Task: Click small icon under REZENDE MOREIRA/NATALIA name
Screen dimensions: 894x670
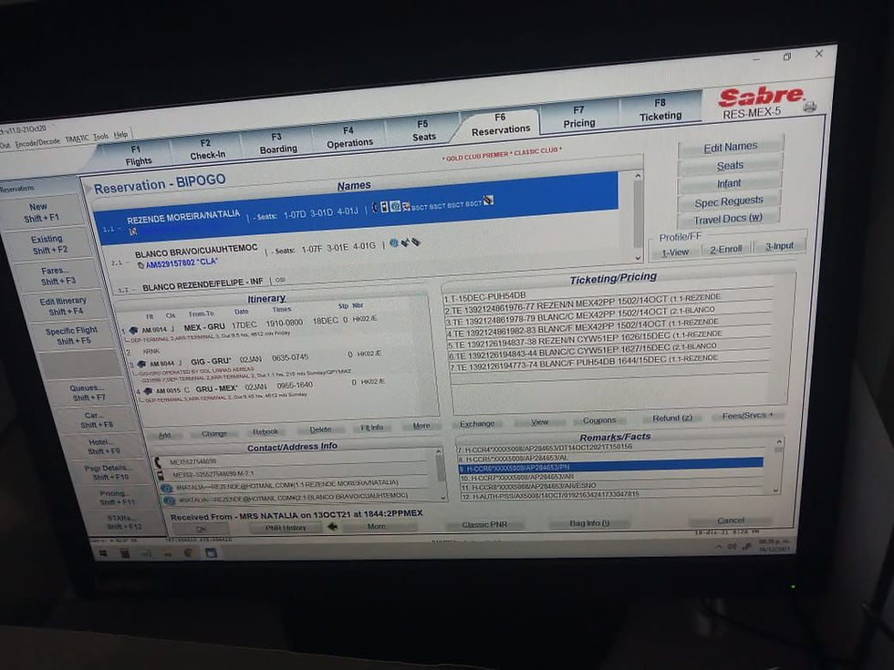Action: click(133, 232)
